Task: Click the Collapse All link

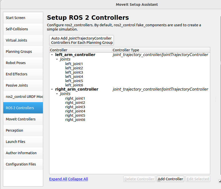Action: [78, 179]
